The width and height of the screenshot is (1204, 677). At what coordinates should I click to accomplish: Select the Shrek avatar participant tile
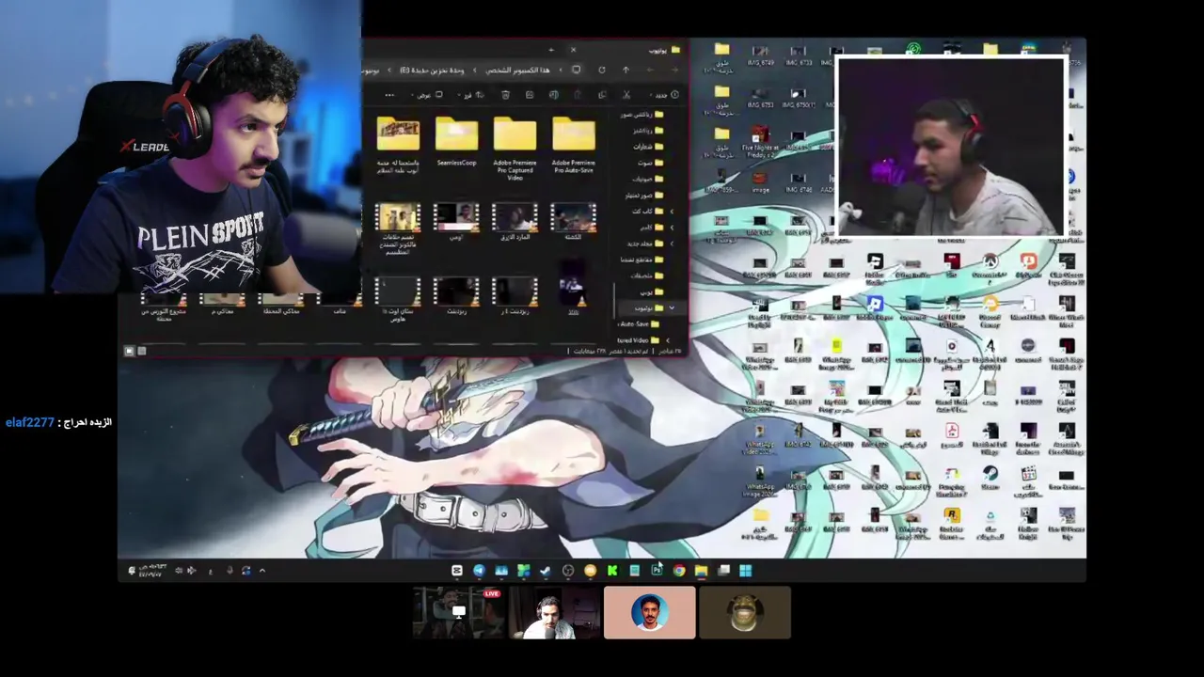[745, 613]
